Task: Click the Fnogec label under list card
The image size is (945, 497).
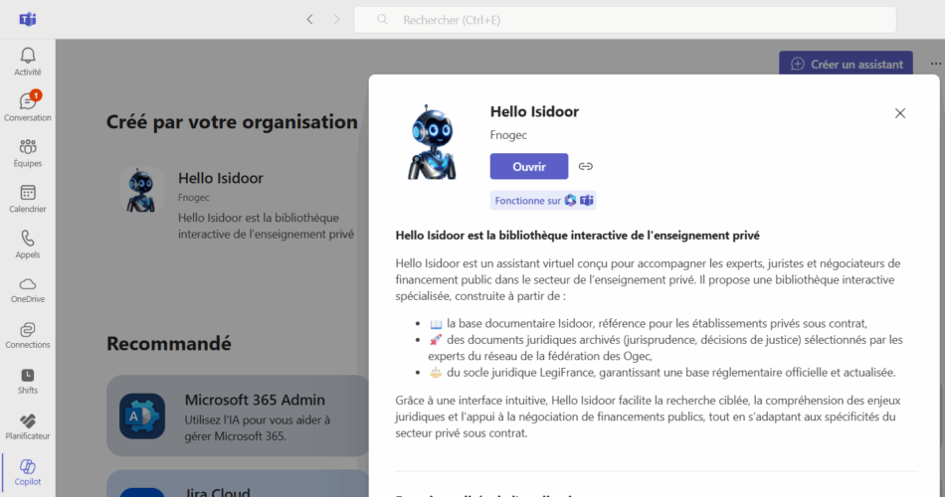Action: coord(193,197)
